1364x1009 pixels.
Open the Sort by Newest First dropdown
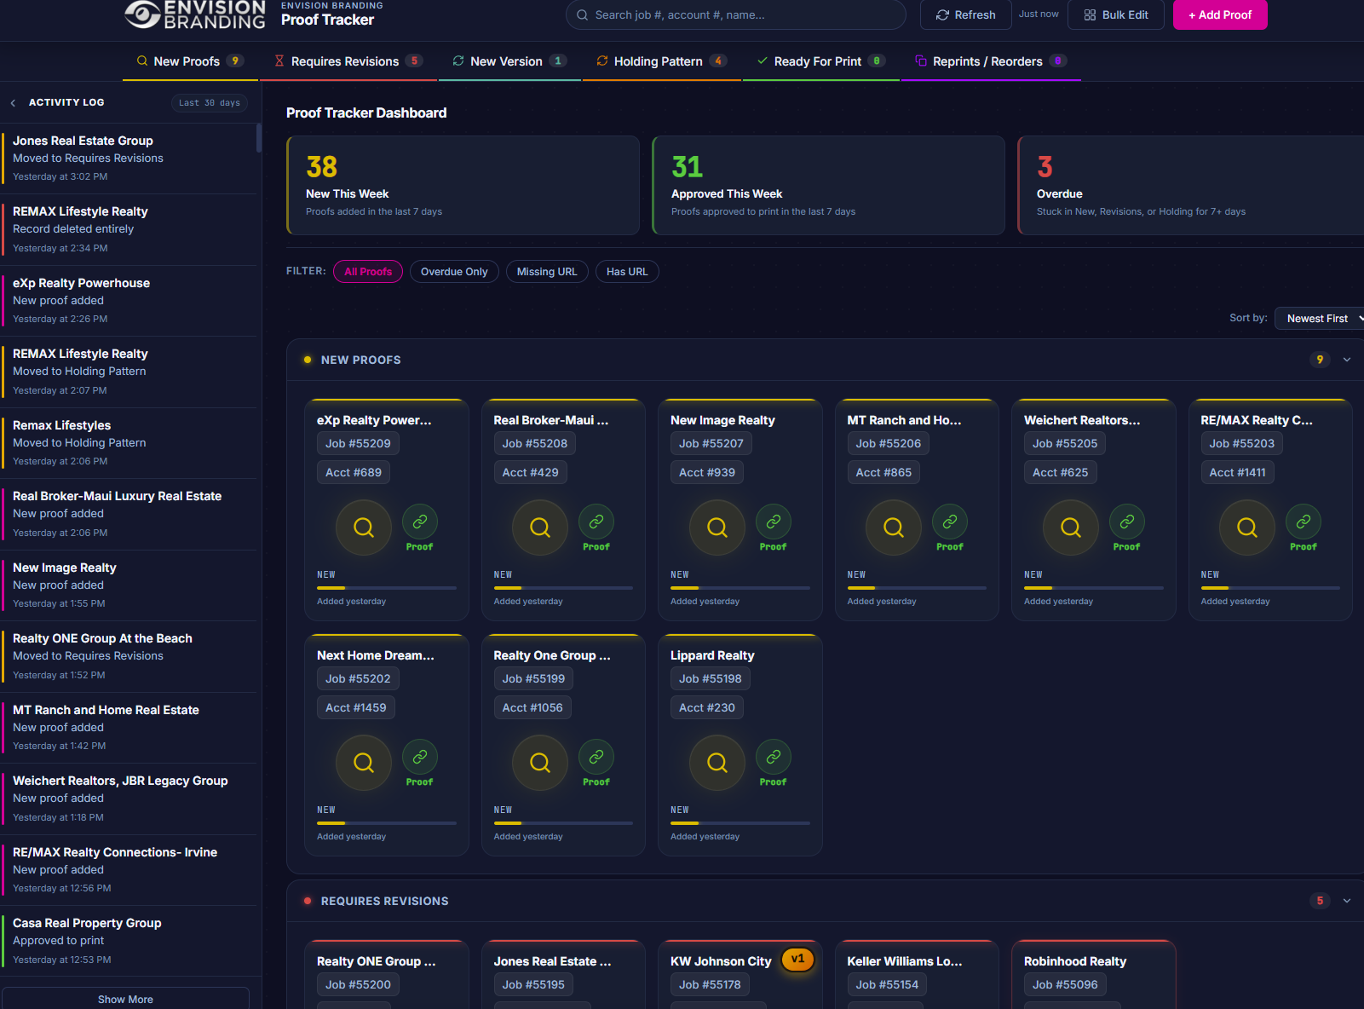(1321, 319)
